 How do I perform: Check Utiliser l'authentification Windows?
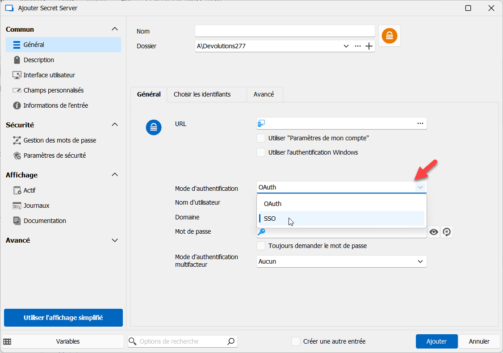click(x=261, y=152)
